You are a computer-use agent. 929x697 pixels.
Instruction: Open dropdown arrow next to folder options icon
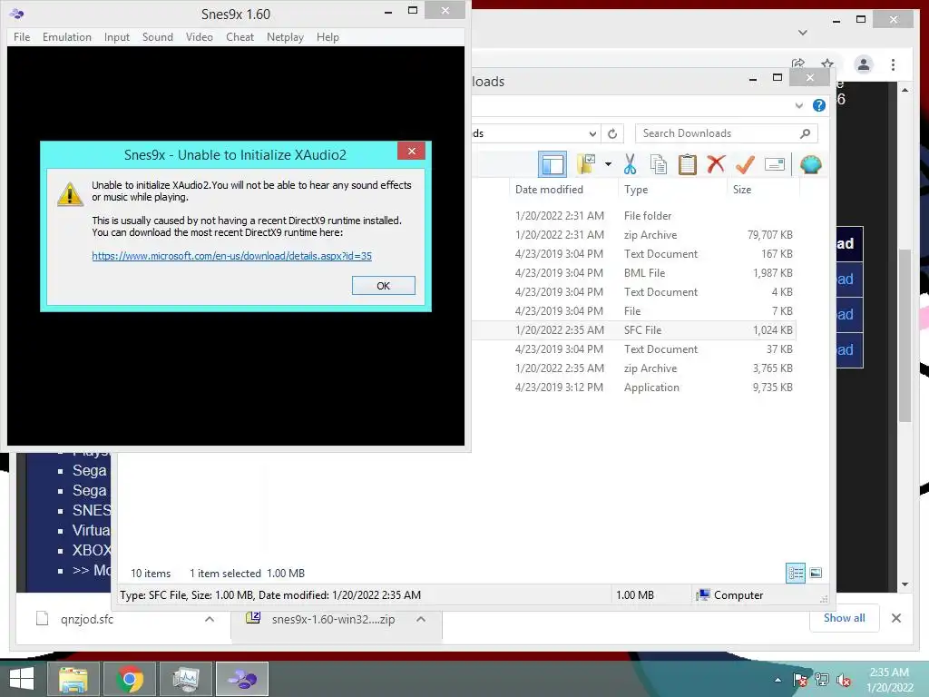609,164
